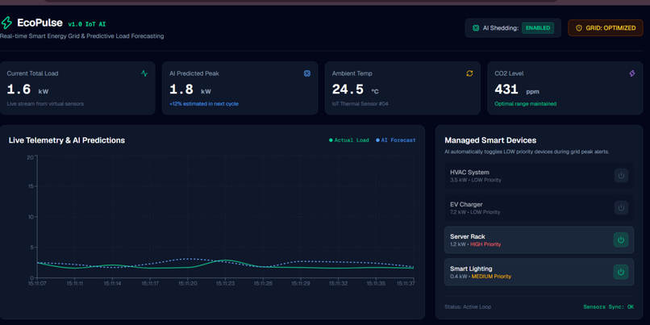Image resolution: width=650 pixels, height=325 pixels.
Task: Select the EV Charger device row
Action: point(539,208)
